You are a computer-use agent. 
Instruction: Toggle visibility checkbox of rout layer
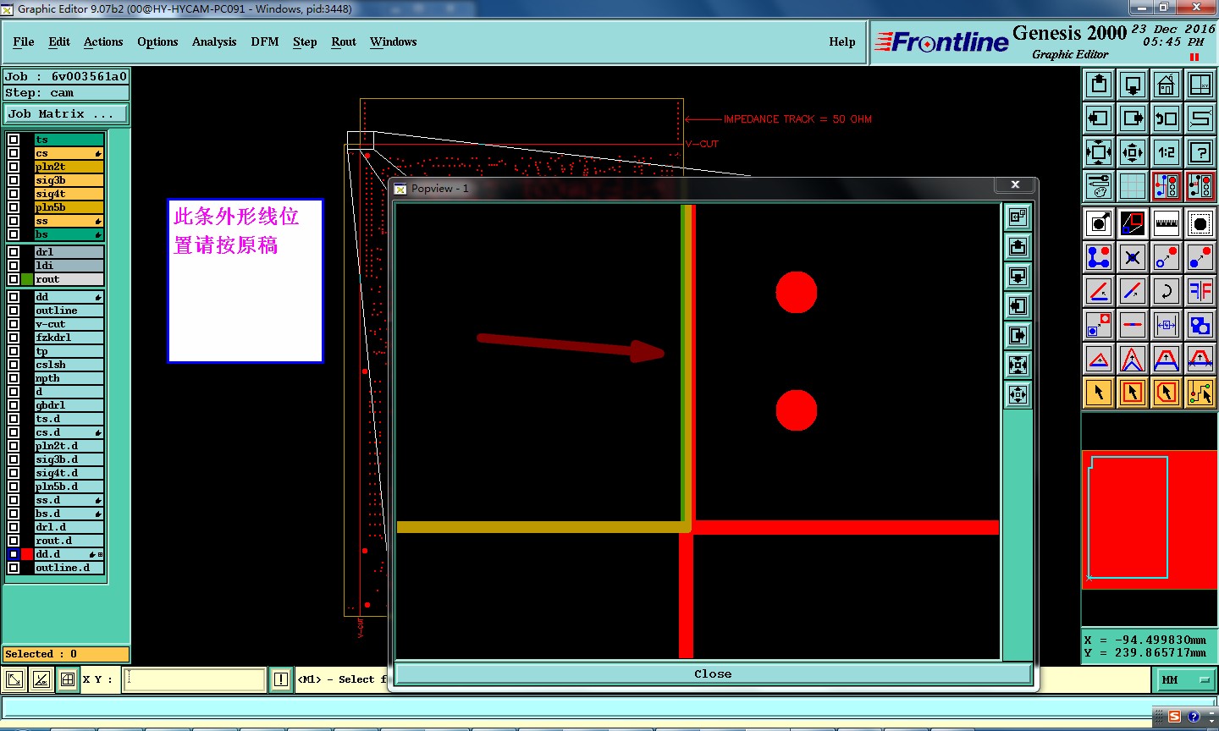click(14, 279)
